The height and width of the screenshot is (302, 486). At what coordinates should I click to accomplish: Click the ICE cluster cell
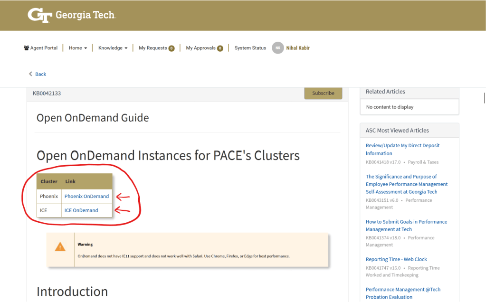click(x=49, y=210)
